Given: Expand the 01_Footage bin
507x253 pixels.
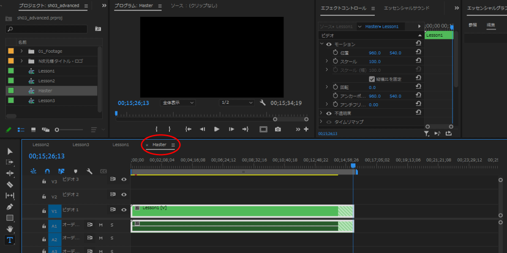Looking at the screenshot, I should [x=21, y=51].
